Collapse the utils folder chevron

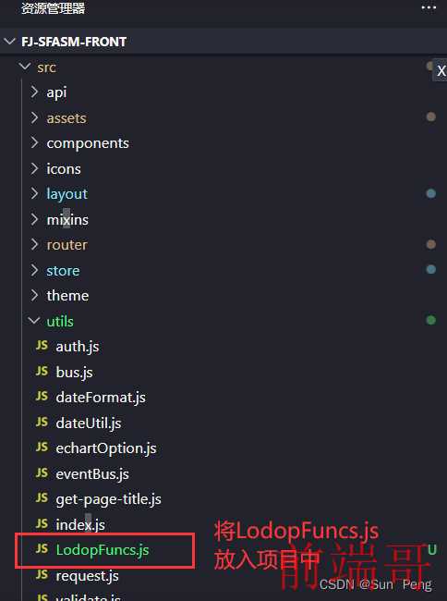[x=34, y=321]
